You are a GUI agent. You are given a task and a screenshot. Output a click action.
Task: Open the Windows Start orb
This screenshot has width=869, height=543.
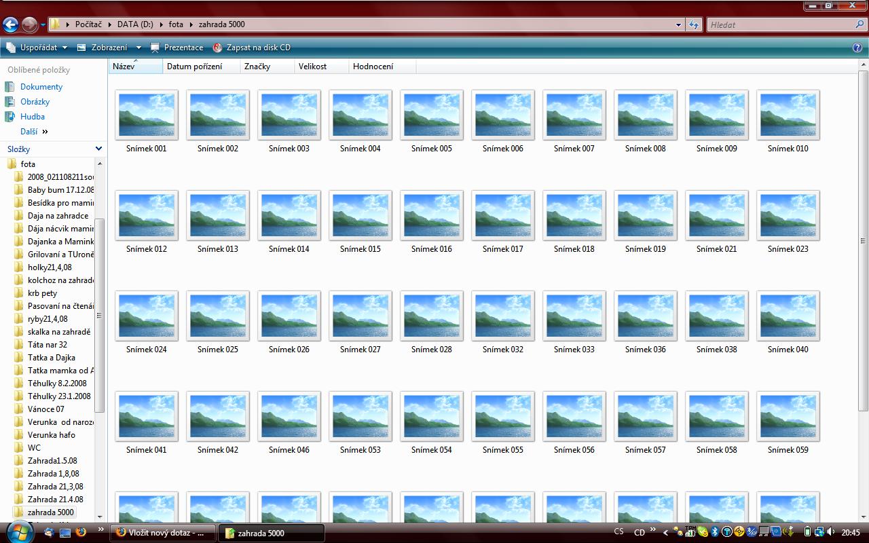coord(18,531)
